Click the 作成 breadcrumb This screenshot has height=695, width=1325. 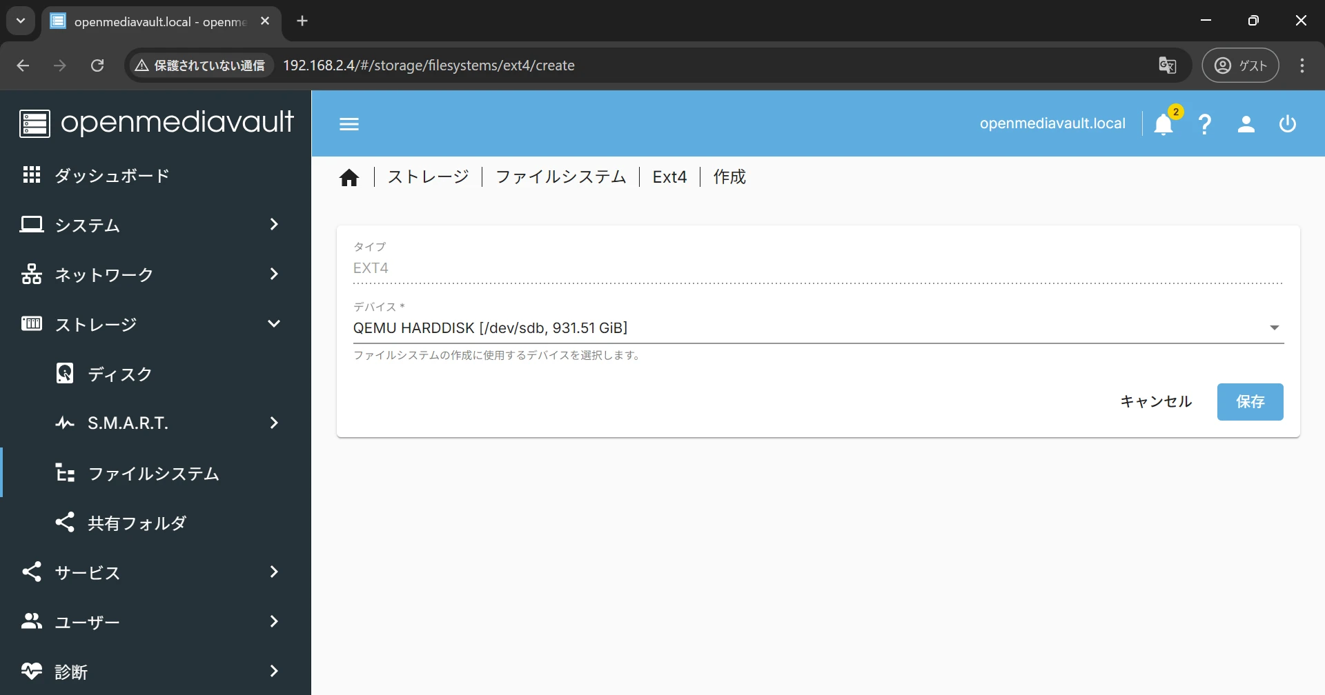(x=729, y=177)
